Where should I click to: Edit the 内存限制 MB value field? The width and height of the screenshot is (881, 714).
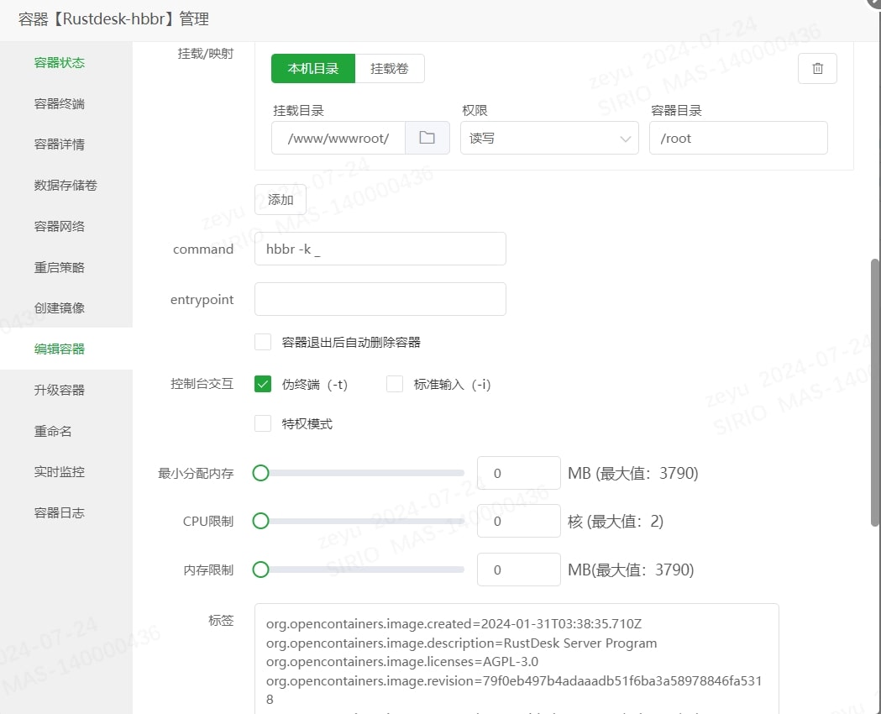(x=518, y=570)
